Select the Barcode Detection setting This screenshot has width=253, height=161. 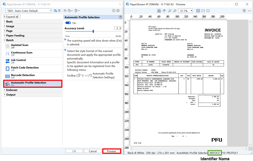coord(33,76)
